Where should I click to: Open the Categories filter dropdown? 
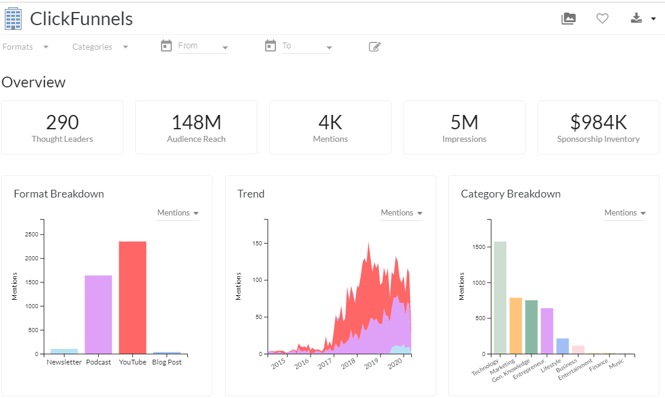[x=100, y=47]
